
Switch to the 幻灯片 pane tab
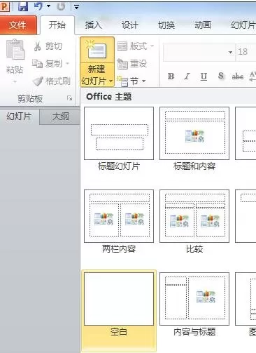pos(19,116)
